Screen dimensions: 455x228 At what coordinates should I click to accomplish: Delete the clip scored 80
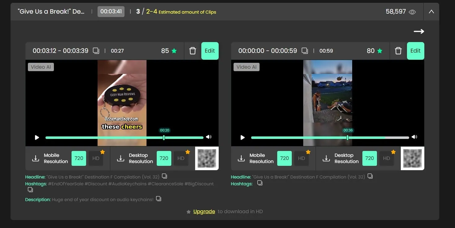coord(398,51)
